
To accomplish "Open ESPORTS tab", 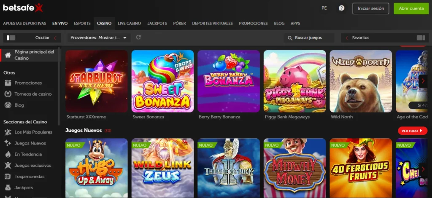I will (x=82, y=23).
